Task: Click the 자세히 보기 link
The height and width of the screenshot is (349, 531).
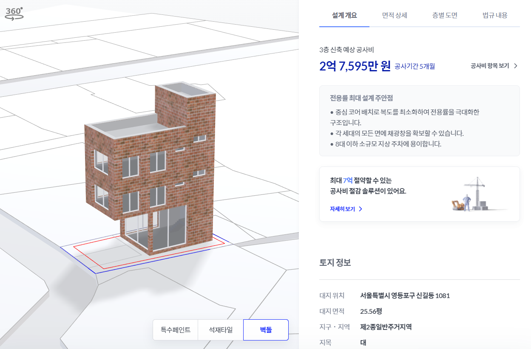Action: click(344, 208)
